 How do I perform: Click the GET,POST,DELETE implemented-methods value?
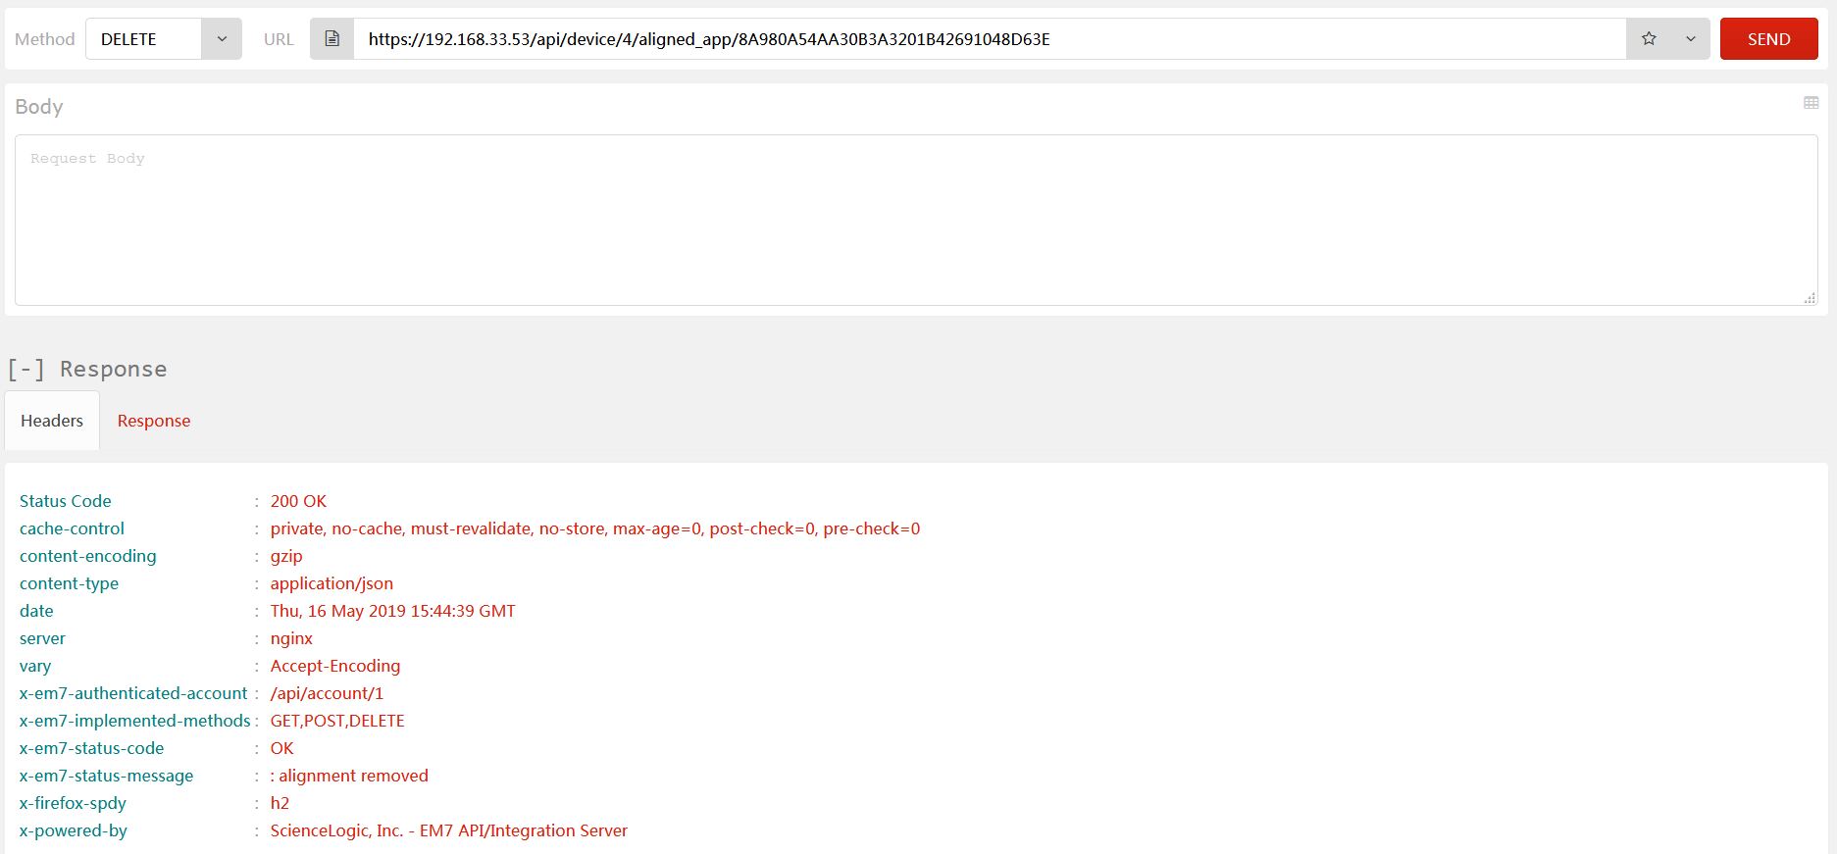pos(337,721)
